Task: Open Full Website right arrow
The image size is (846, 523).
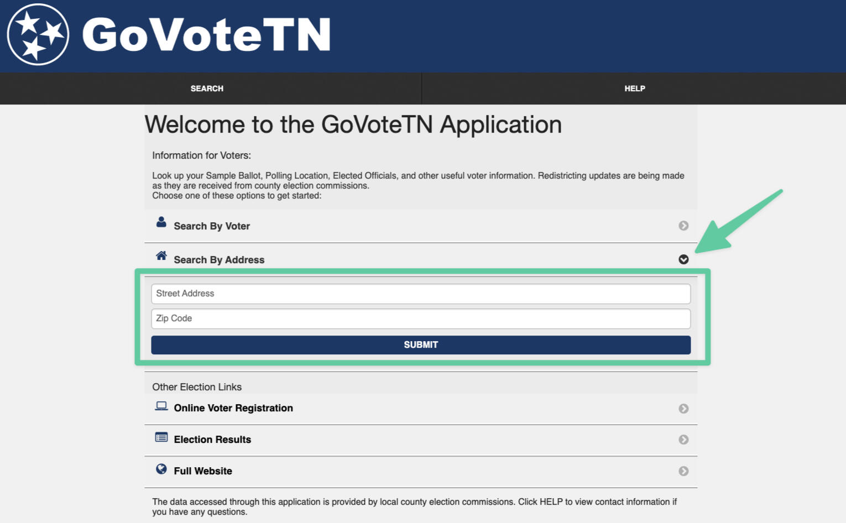Action: 683,471
